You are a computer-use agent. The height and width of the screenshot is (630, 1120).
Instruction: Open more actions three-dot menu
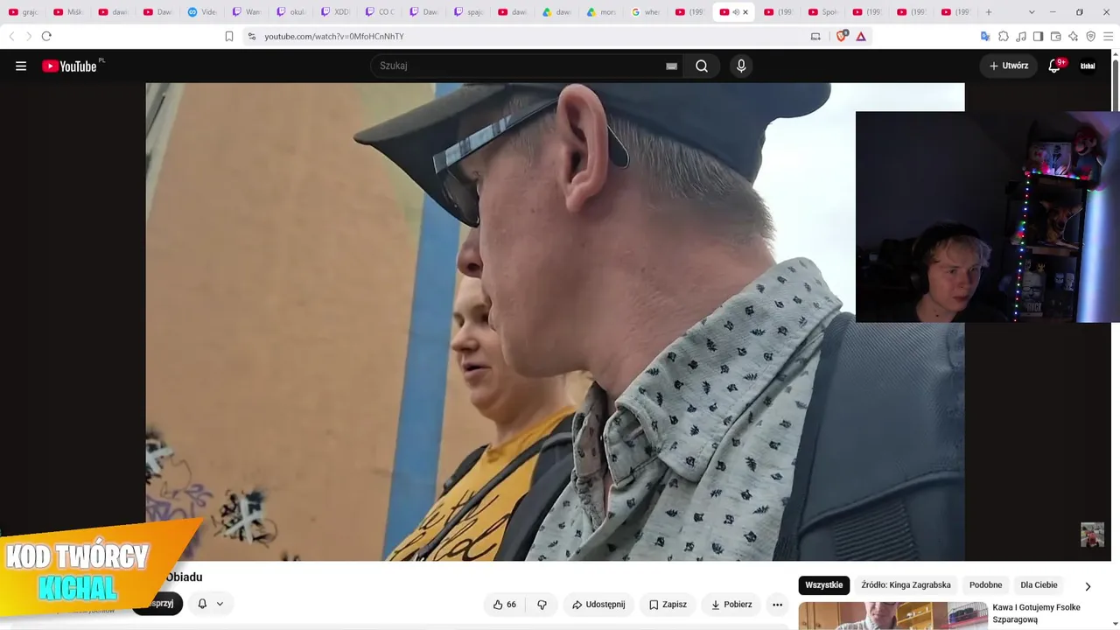pyautogui.click(x=777, y=605)
